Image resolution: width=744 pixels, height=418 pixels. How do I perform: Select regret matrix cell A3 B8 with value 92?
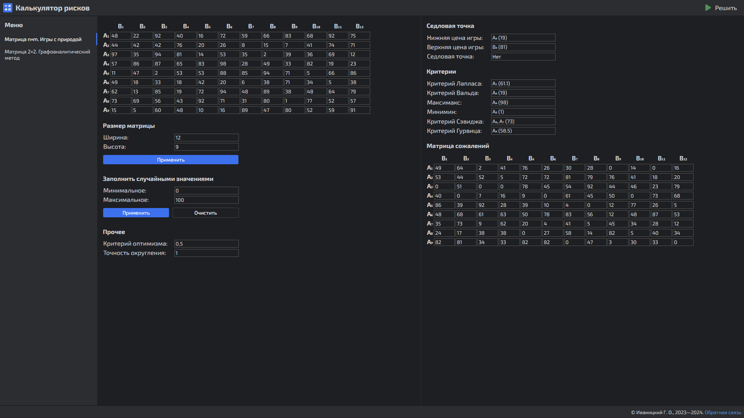596,186
